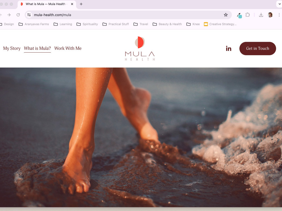Open the Downloads icon
The height and width of the screenshot is (211, 282).
(261, 15)
